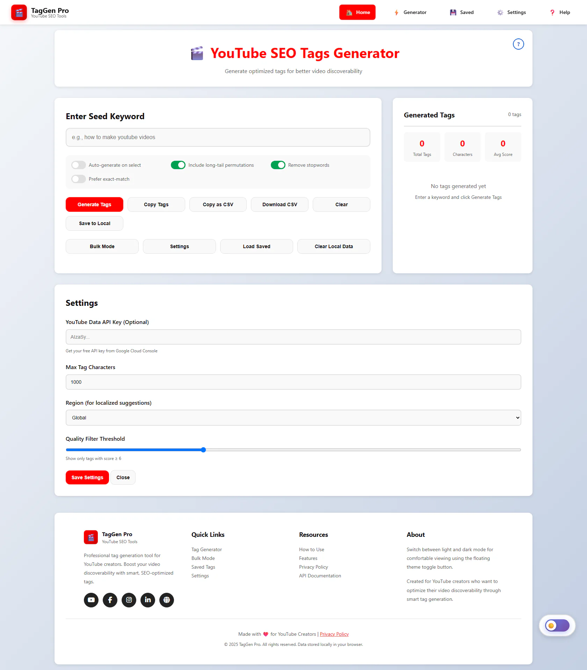Open the YouTube social icon in footer
Screen dimensions: 587x670
point(91,600)
